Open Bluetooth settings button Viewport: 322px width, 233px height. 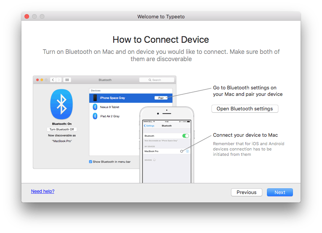pos(245,109)
